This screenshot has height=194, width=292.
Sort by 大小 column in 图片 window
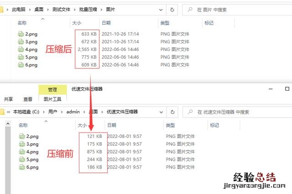click(77, 23)
